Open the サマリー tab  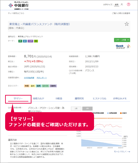pyautogui.click(x=18, y=98)
